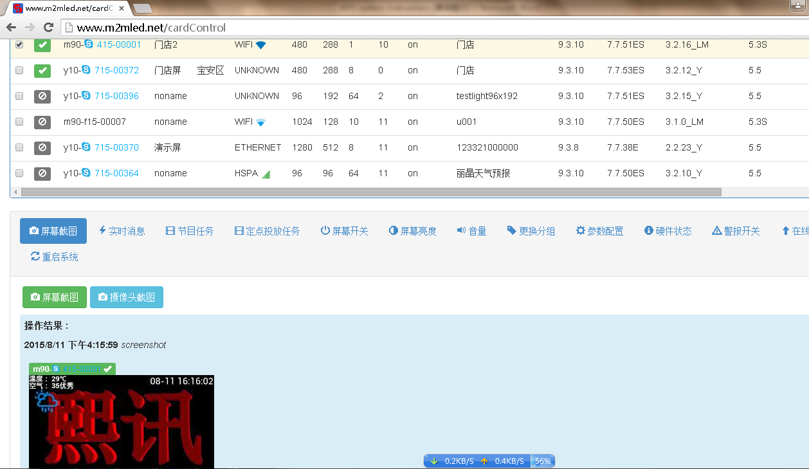The width and height of the screenshot is (809, 469).
Task: Open the 节目任务 tab
Action: click(x=190, y=231)
